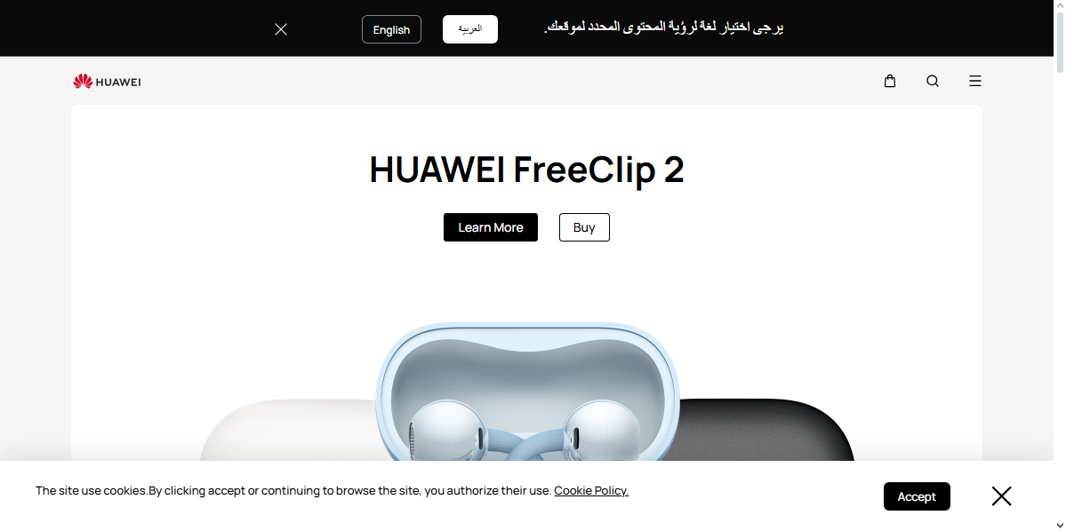1066x531 pixels.
Task: Dismiss the language selection banner
Action: coord(281,29)
